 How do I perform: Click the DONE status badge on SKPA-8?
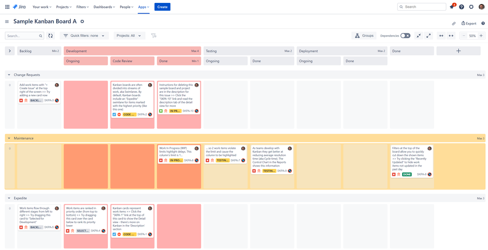tap(407, 174)
